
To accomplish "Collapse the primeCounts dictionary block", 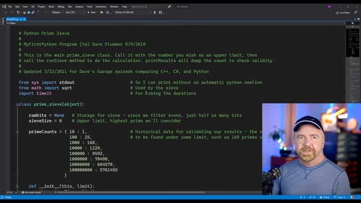I will [x=17, y=132].
